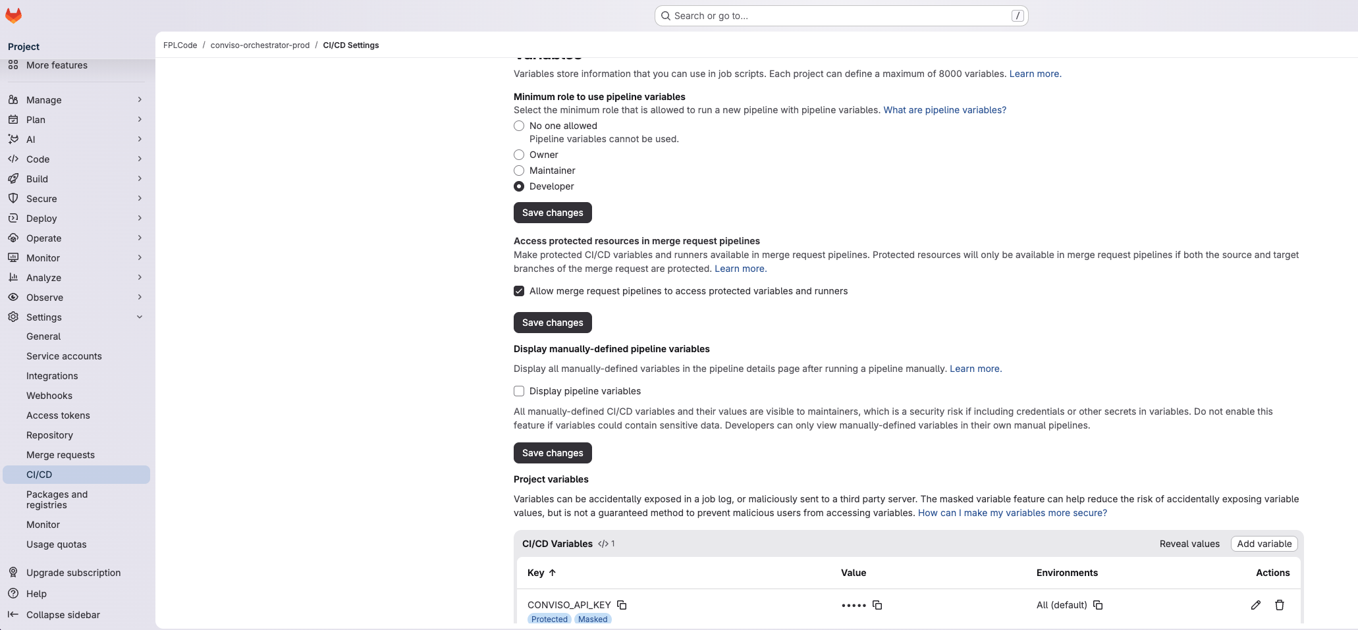
Task: Click Add variable button
Action: tap(1264, 544)
